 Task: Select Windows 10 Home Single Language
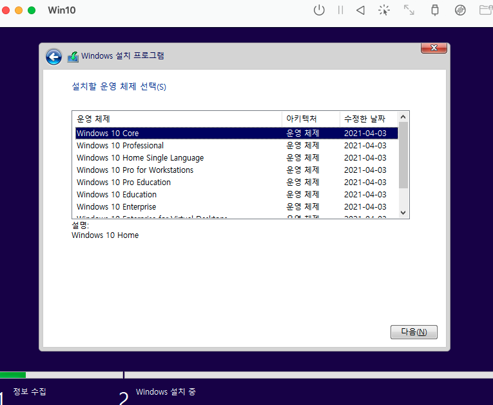[237, 157]
